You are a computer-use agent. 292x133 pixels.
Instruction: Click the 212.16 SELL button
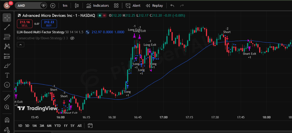pyautogui.click(x=25, y=24)
